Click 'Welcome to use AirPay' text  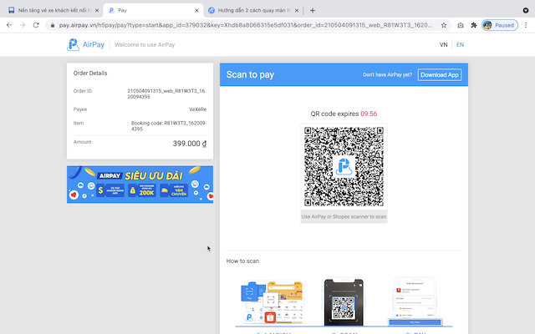tap(145, 44)
